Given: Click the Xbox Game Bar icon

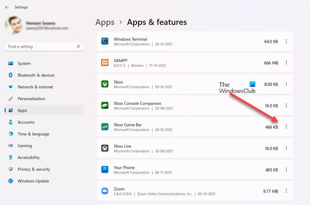Looking at the screenshot, I should click(x=105, y=127).
